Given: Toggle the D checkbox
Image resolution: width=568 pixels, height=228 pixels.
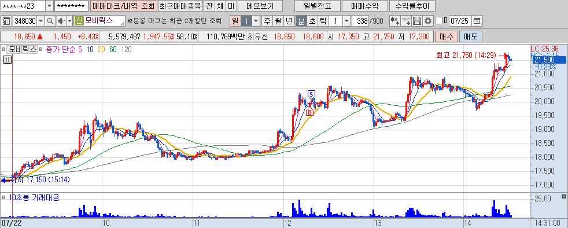Looking at the screenshot, I should [x=438, y=21].
